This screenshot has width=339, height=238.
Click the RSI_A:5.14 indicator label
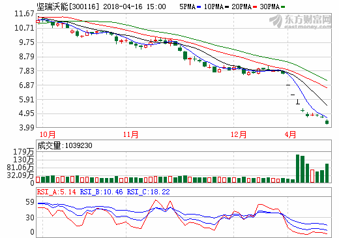pos(57,192)
